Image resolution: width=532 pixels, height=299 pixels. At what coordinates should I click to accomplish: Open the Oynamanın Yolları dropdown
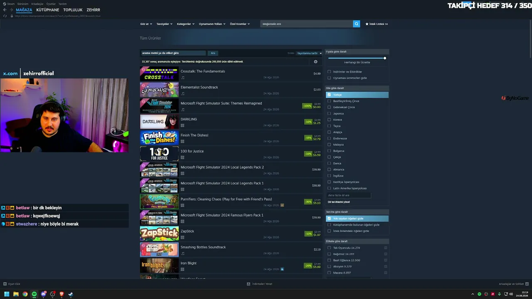pyautogui.click(x=212, y=24)
